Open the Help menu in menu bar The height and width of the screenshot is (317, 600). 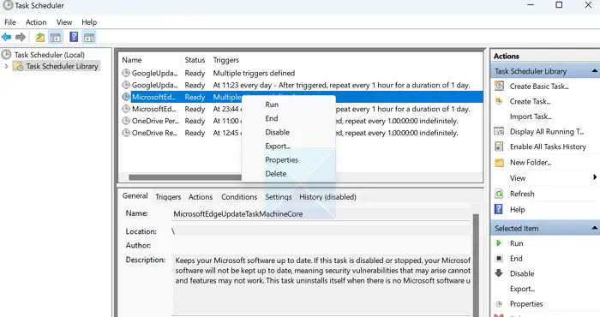89,22
